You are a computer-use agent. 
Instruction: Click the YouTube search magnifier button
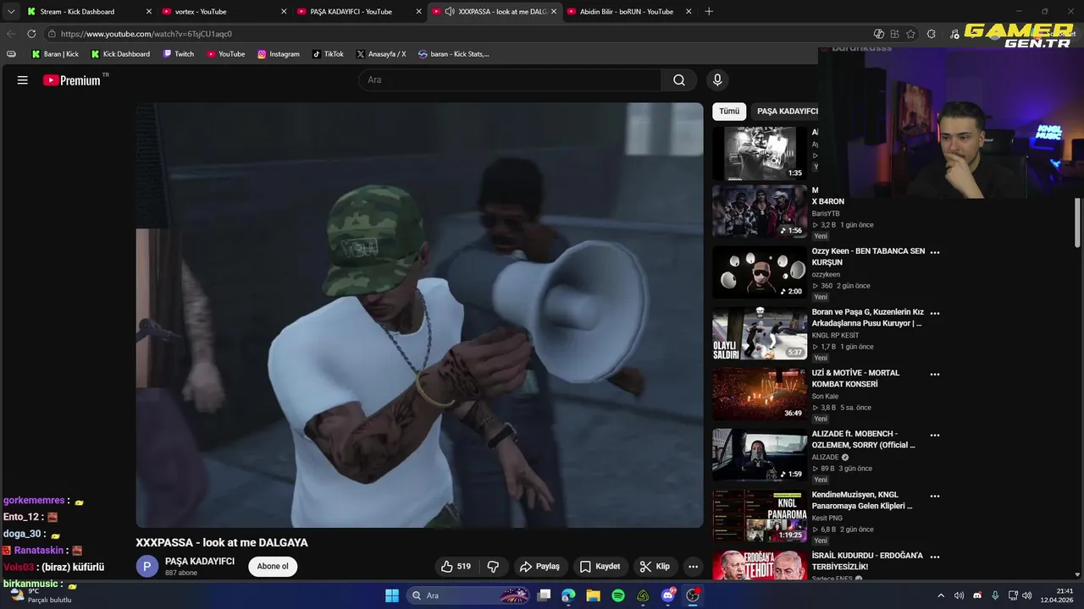click(x=679, y=80)
